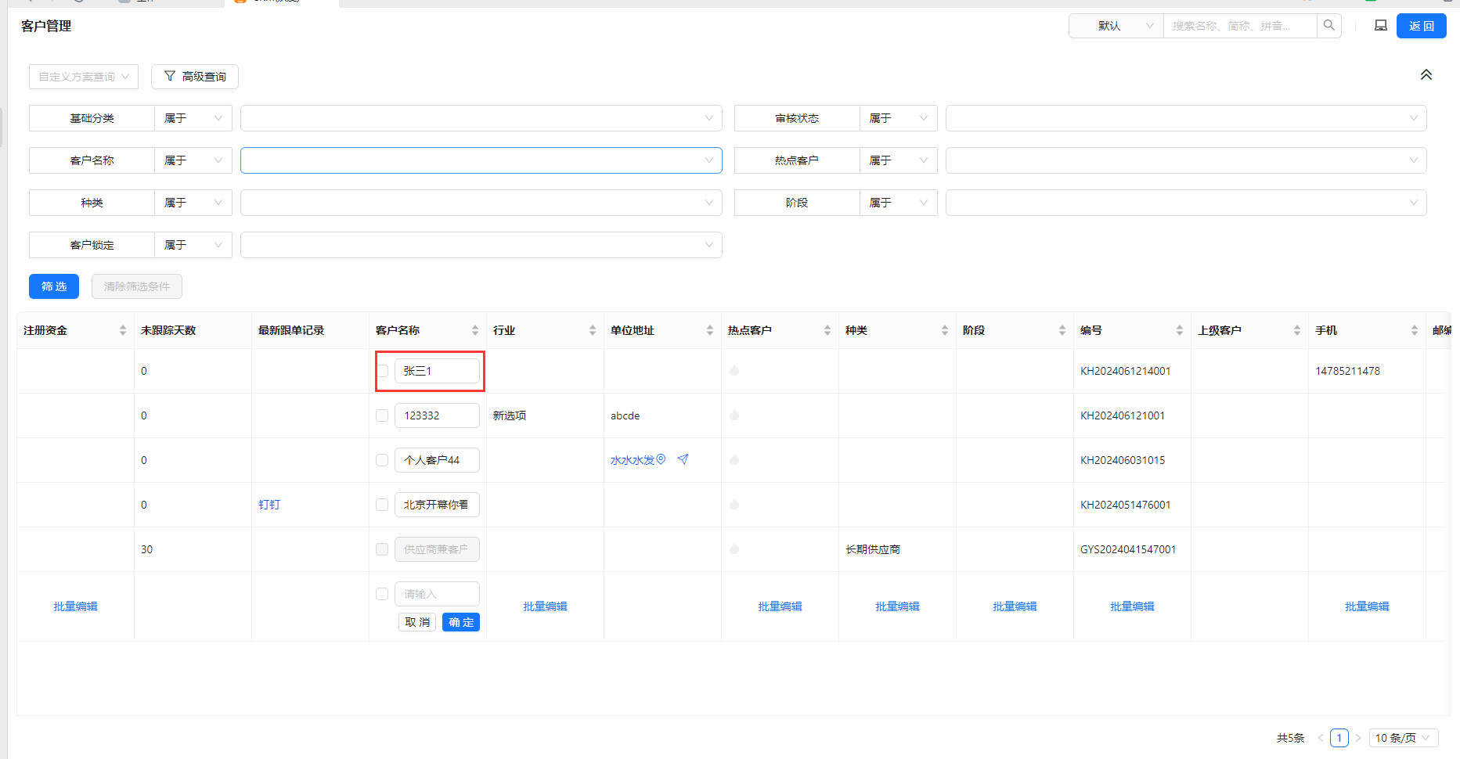Click 取消 in batch edit row

[x=417, y=622]
